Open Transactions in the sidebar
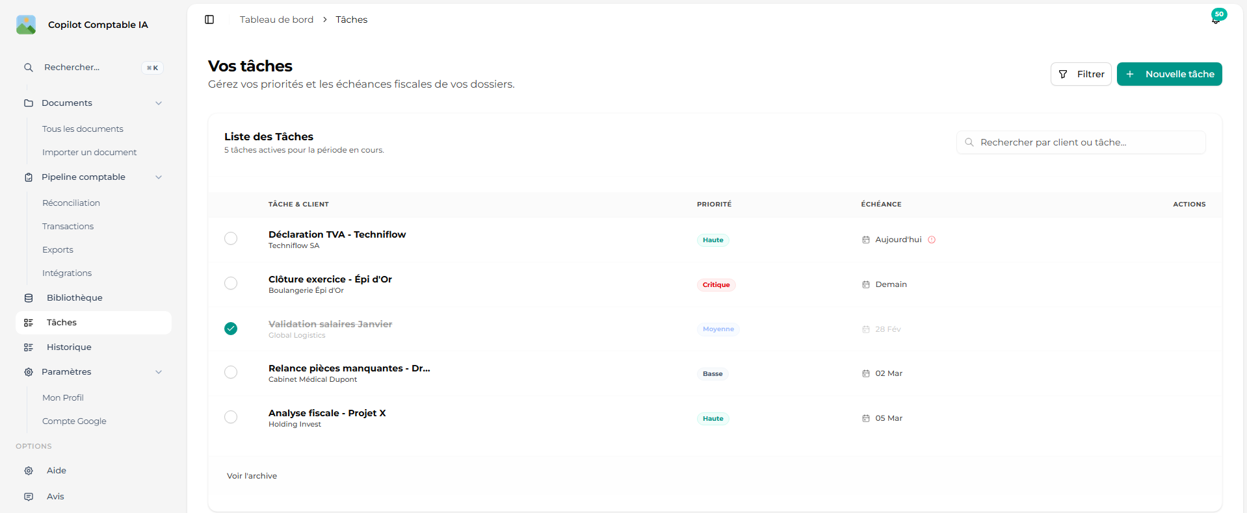 pyautogui.click(x=68, y=227)
